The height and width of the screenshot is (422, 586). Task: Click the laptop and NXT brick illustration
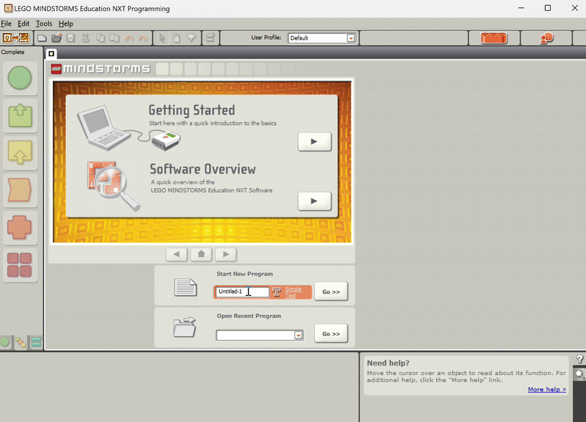129,128
